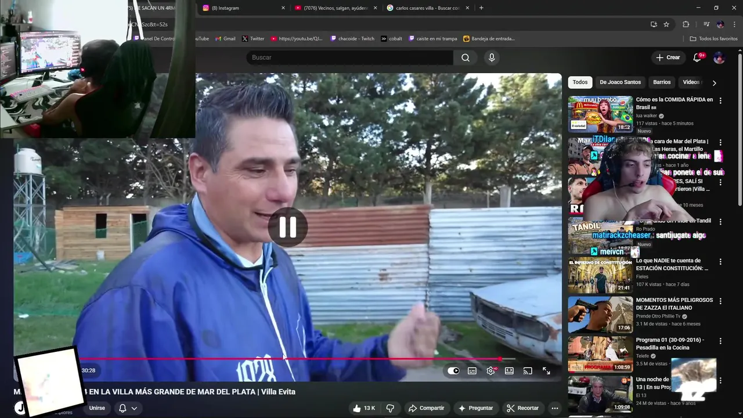Screen dimensions: 743x418
Task: Open the caiste en mi trampa bookmark
Action: pos(433,39)
